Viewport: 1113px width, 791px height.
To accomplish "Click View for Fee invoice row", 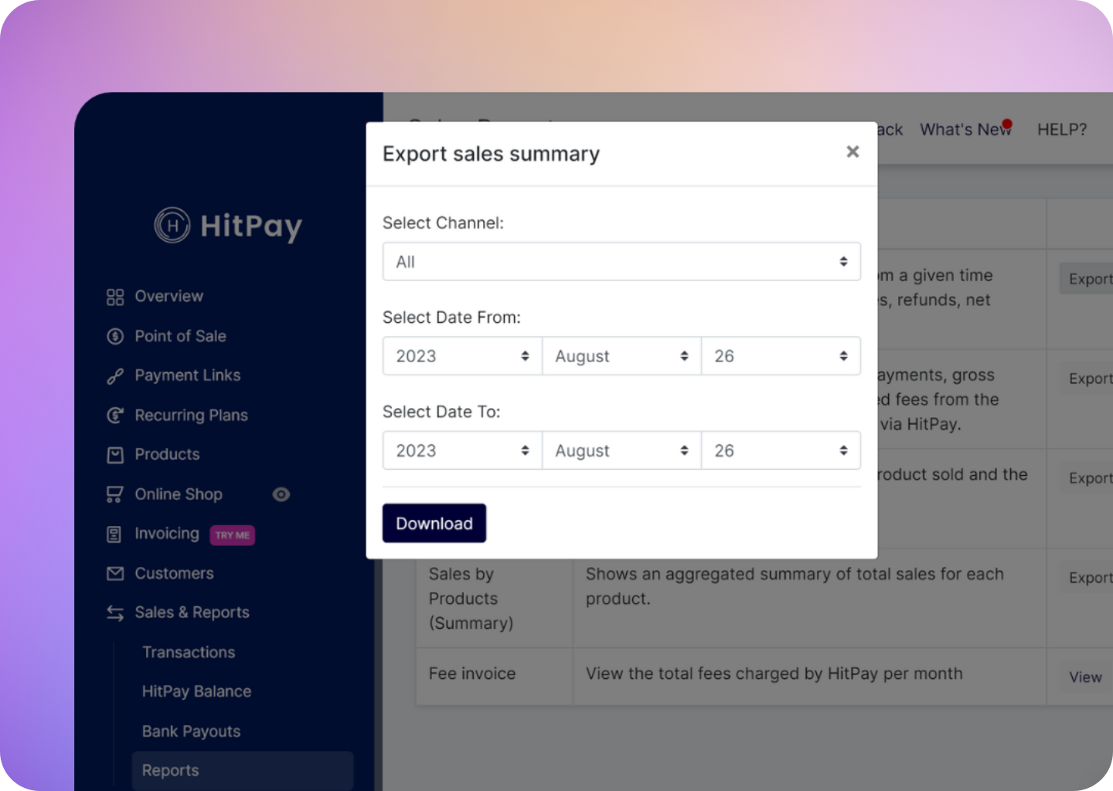I will click(x=1085, y=677).
